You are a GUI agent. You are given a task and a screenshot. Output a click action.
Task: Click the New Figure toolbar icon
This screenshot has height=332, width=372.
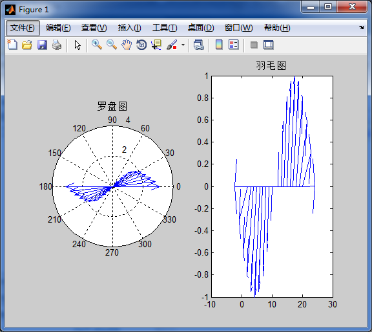(12, 45)
